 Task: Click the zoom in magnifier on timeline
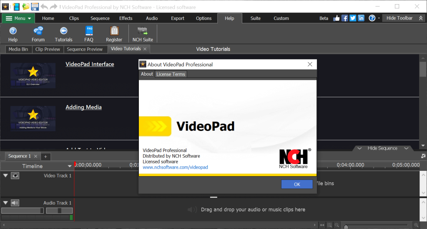pos(416,225)
